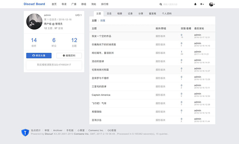Click the notification bell icon
This screenshot has width=239, height=144.
pyautogui.click(x=195, y=4)
